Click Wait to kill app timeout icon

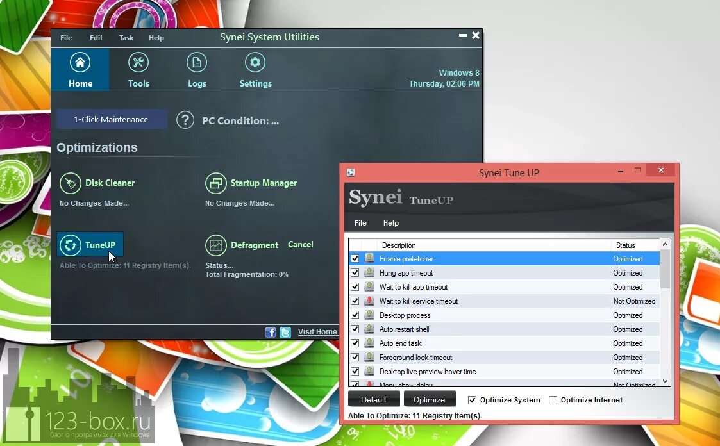[369, 287]
